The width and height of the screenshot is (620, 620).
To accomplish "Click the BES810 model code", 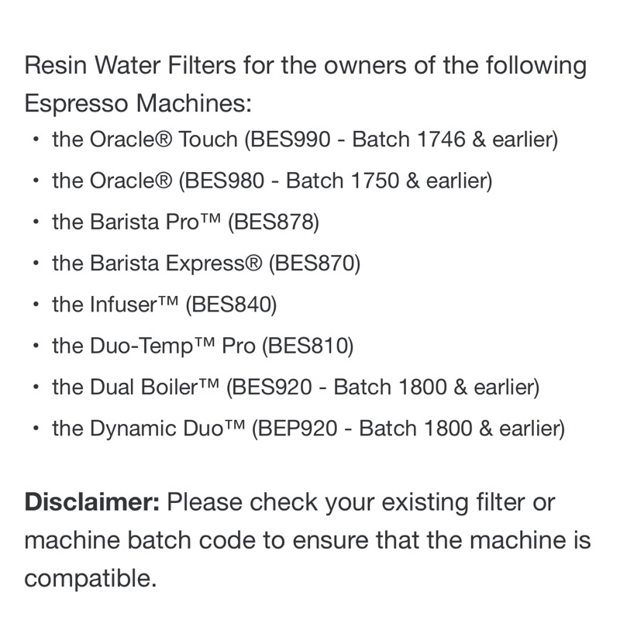I will point(308,346).
